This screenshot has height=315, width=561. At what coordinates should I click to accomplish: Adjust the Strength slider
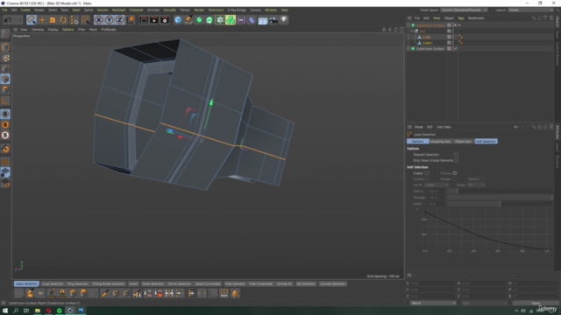coord(500,198)
